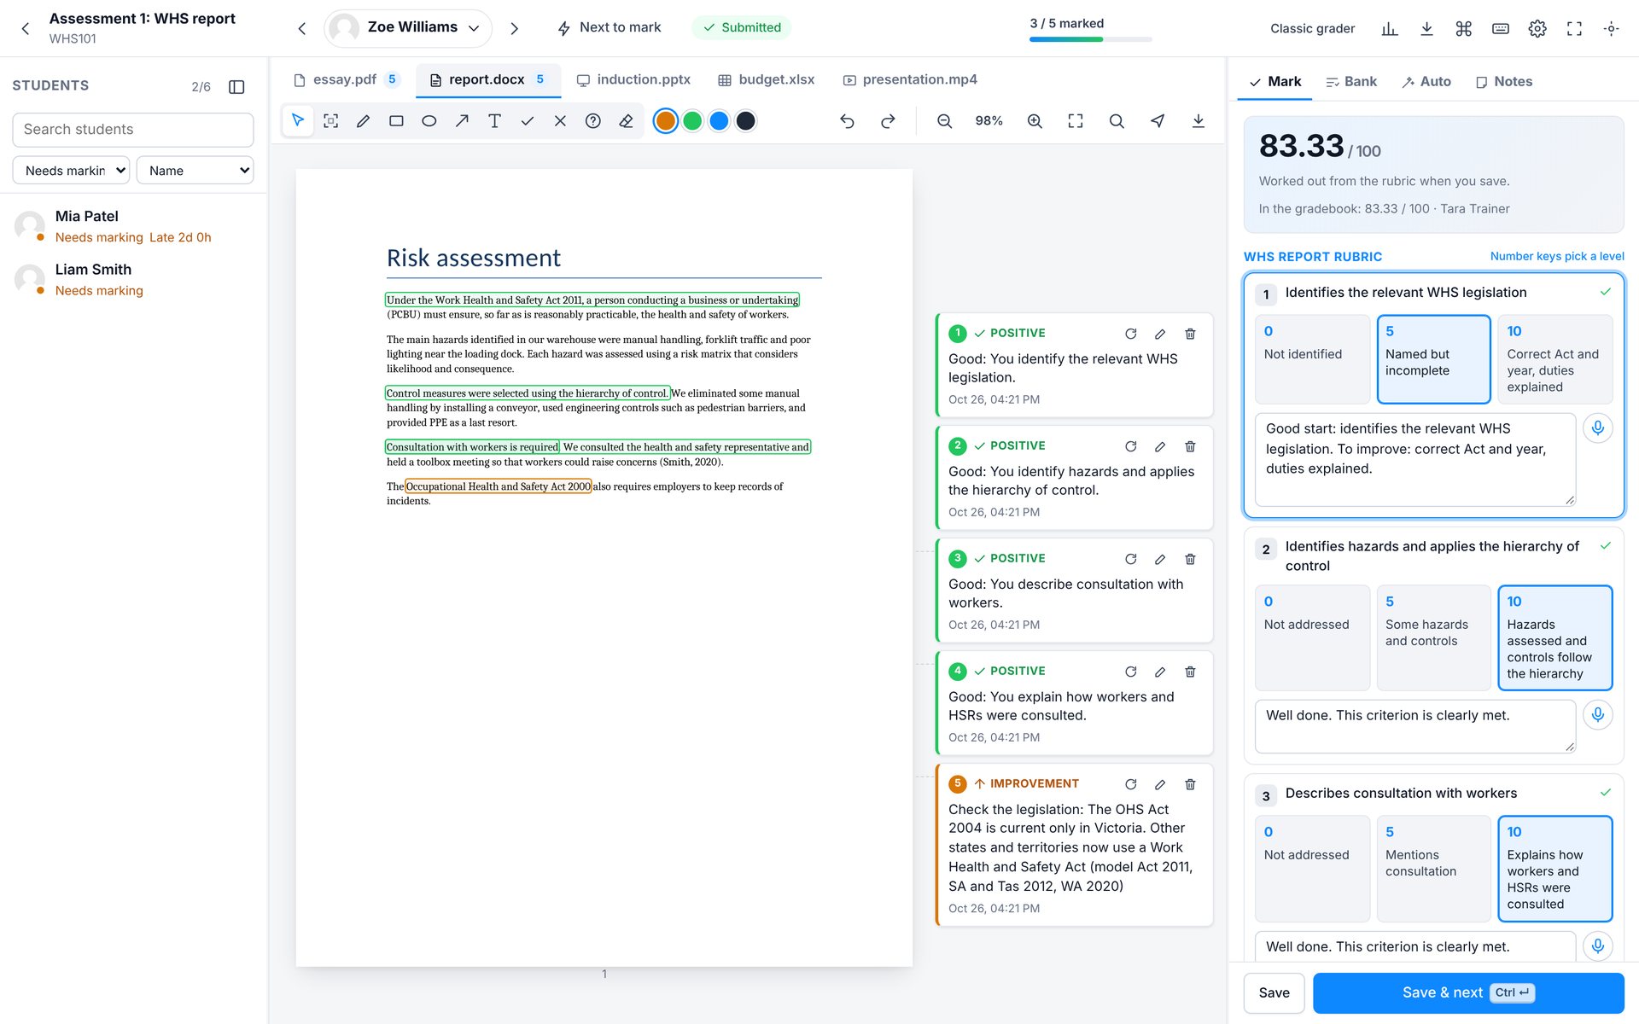Open search in the document
This screenshot has height=1024, width=1639.
point(1117,121)
